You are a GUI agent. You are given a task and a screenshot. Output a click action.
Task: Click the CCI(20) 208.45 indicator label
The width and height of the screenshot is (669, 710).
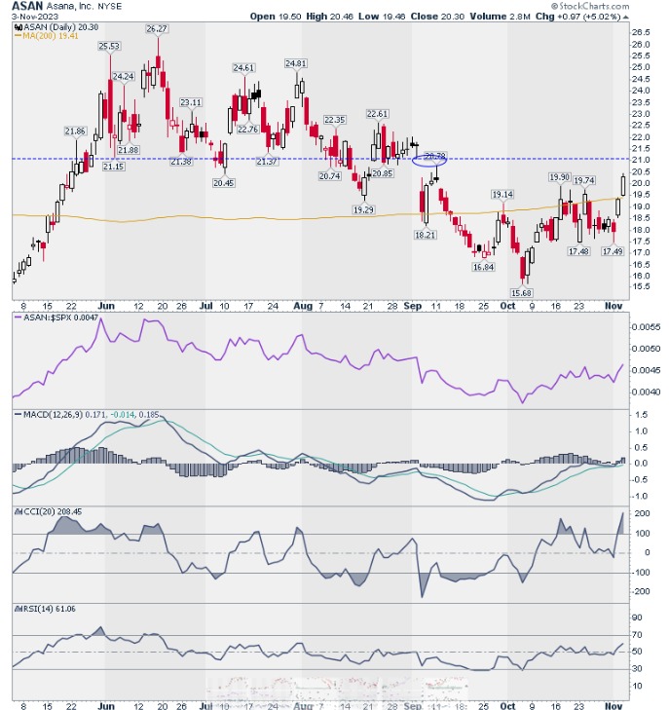click(53, 511)
